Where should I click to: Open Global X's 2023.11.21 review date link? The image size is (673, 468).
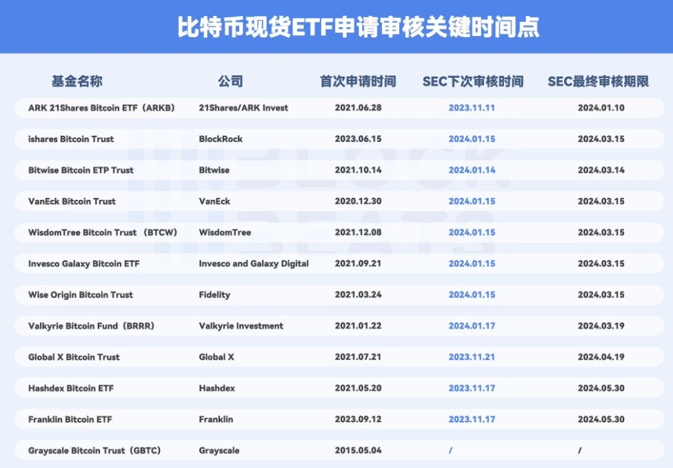tap(472, 357)
